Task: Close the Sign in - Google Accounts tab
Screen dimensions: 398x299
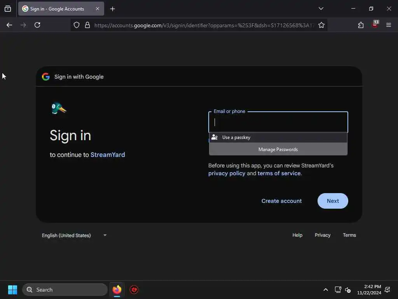Action: click(98, 9)
